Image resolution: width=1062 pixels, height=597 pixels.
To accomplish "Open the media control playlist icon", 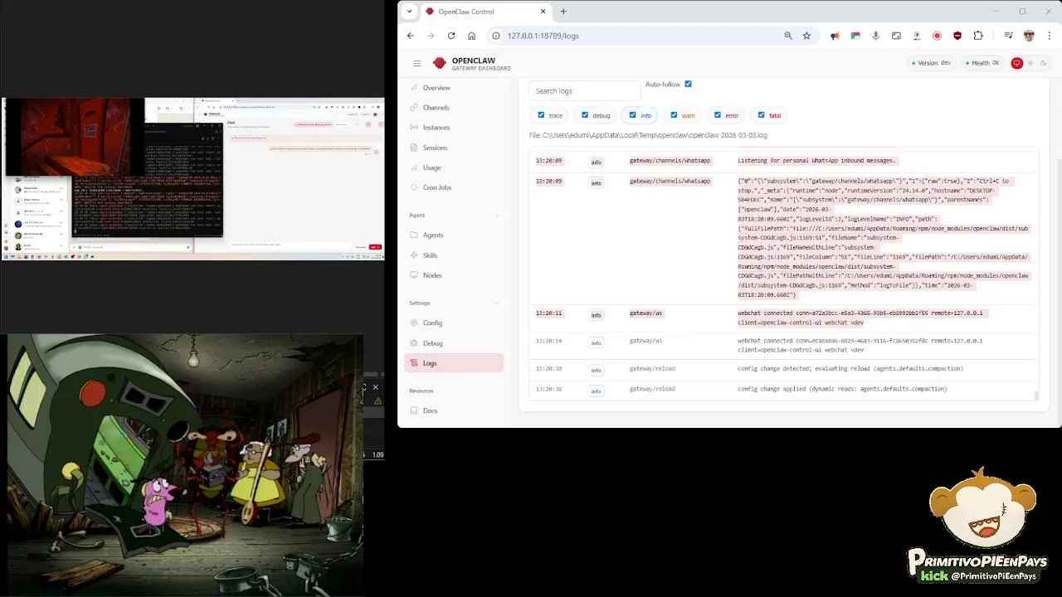I will pyautogui.click(x=1008, y=36).
